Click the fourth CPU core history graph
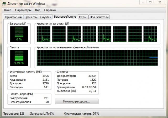 (x=89, y=34)
